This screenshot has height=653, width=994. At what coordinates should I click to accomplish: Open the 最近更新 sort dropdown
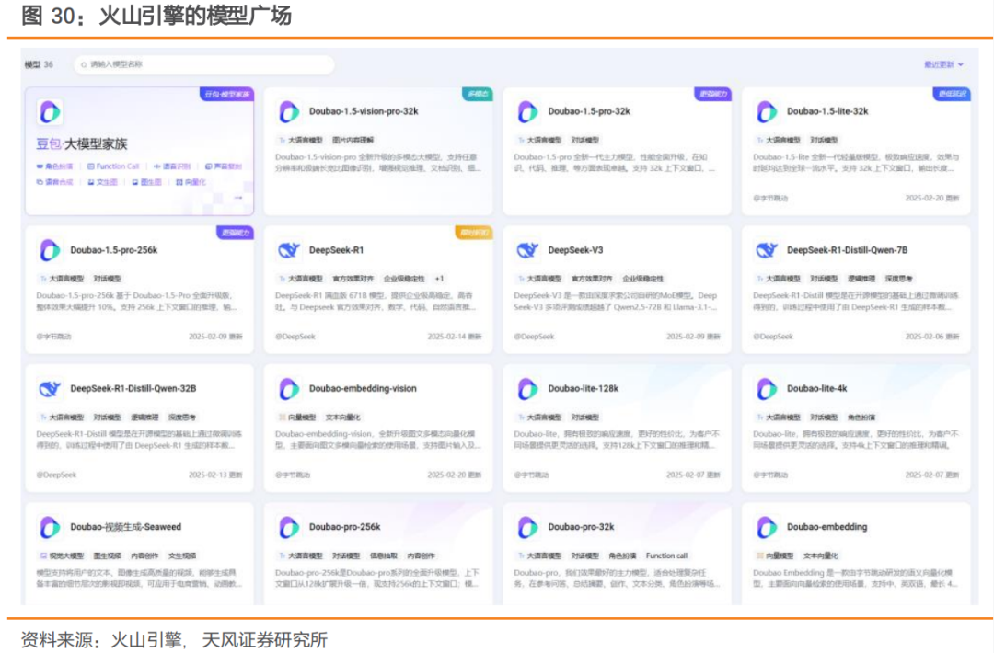click(943, 64)
